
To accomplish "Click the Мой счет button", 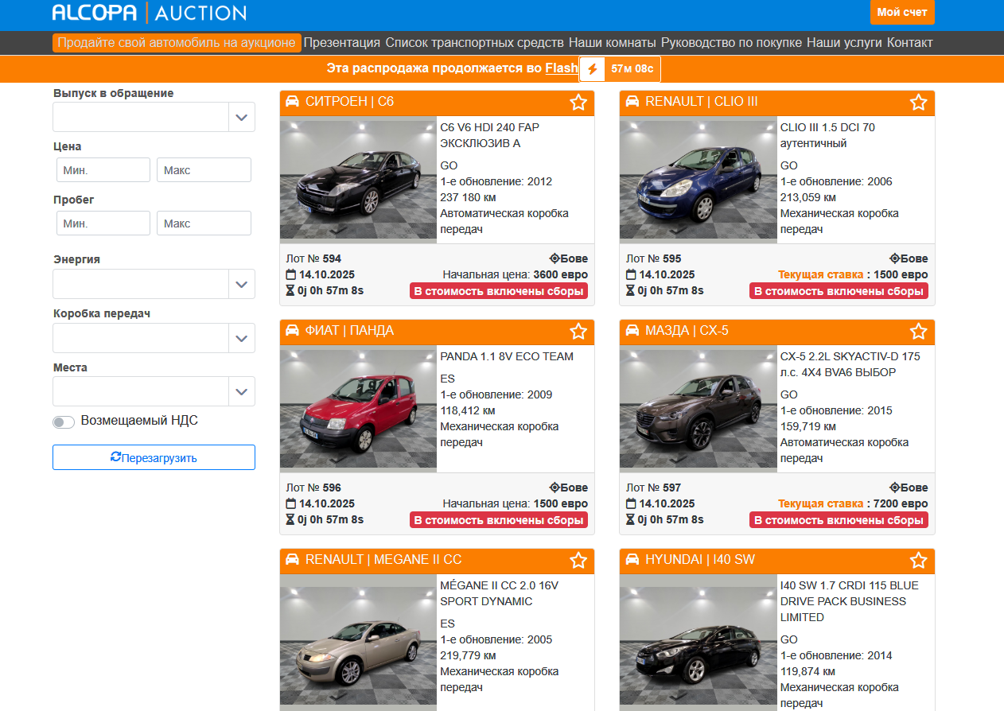I will (x=902, y=12).
